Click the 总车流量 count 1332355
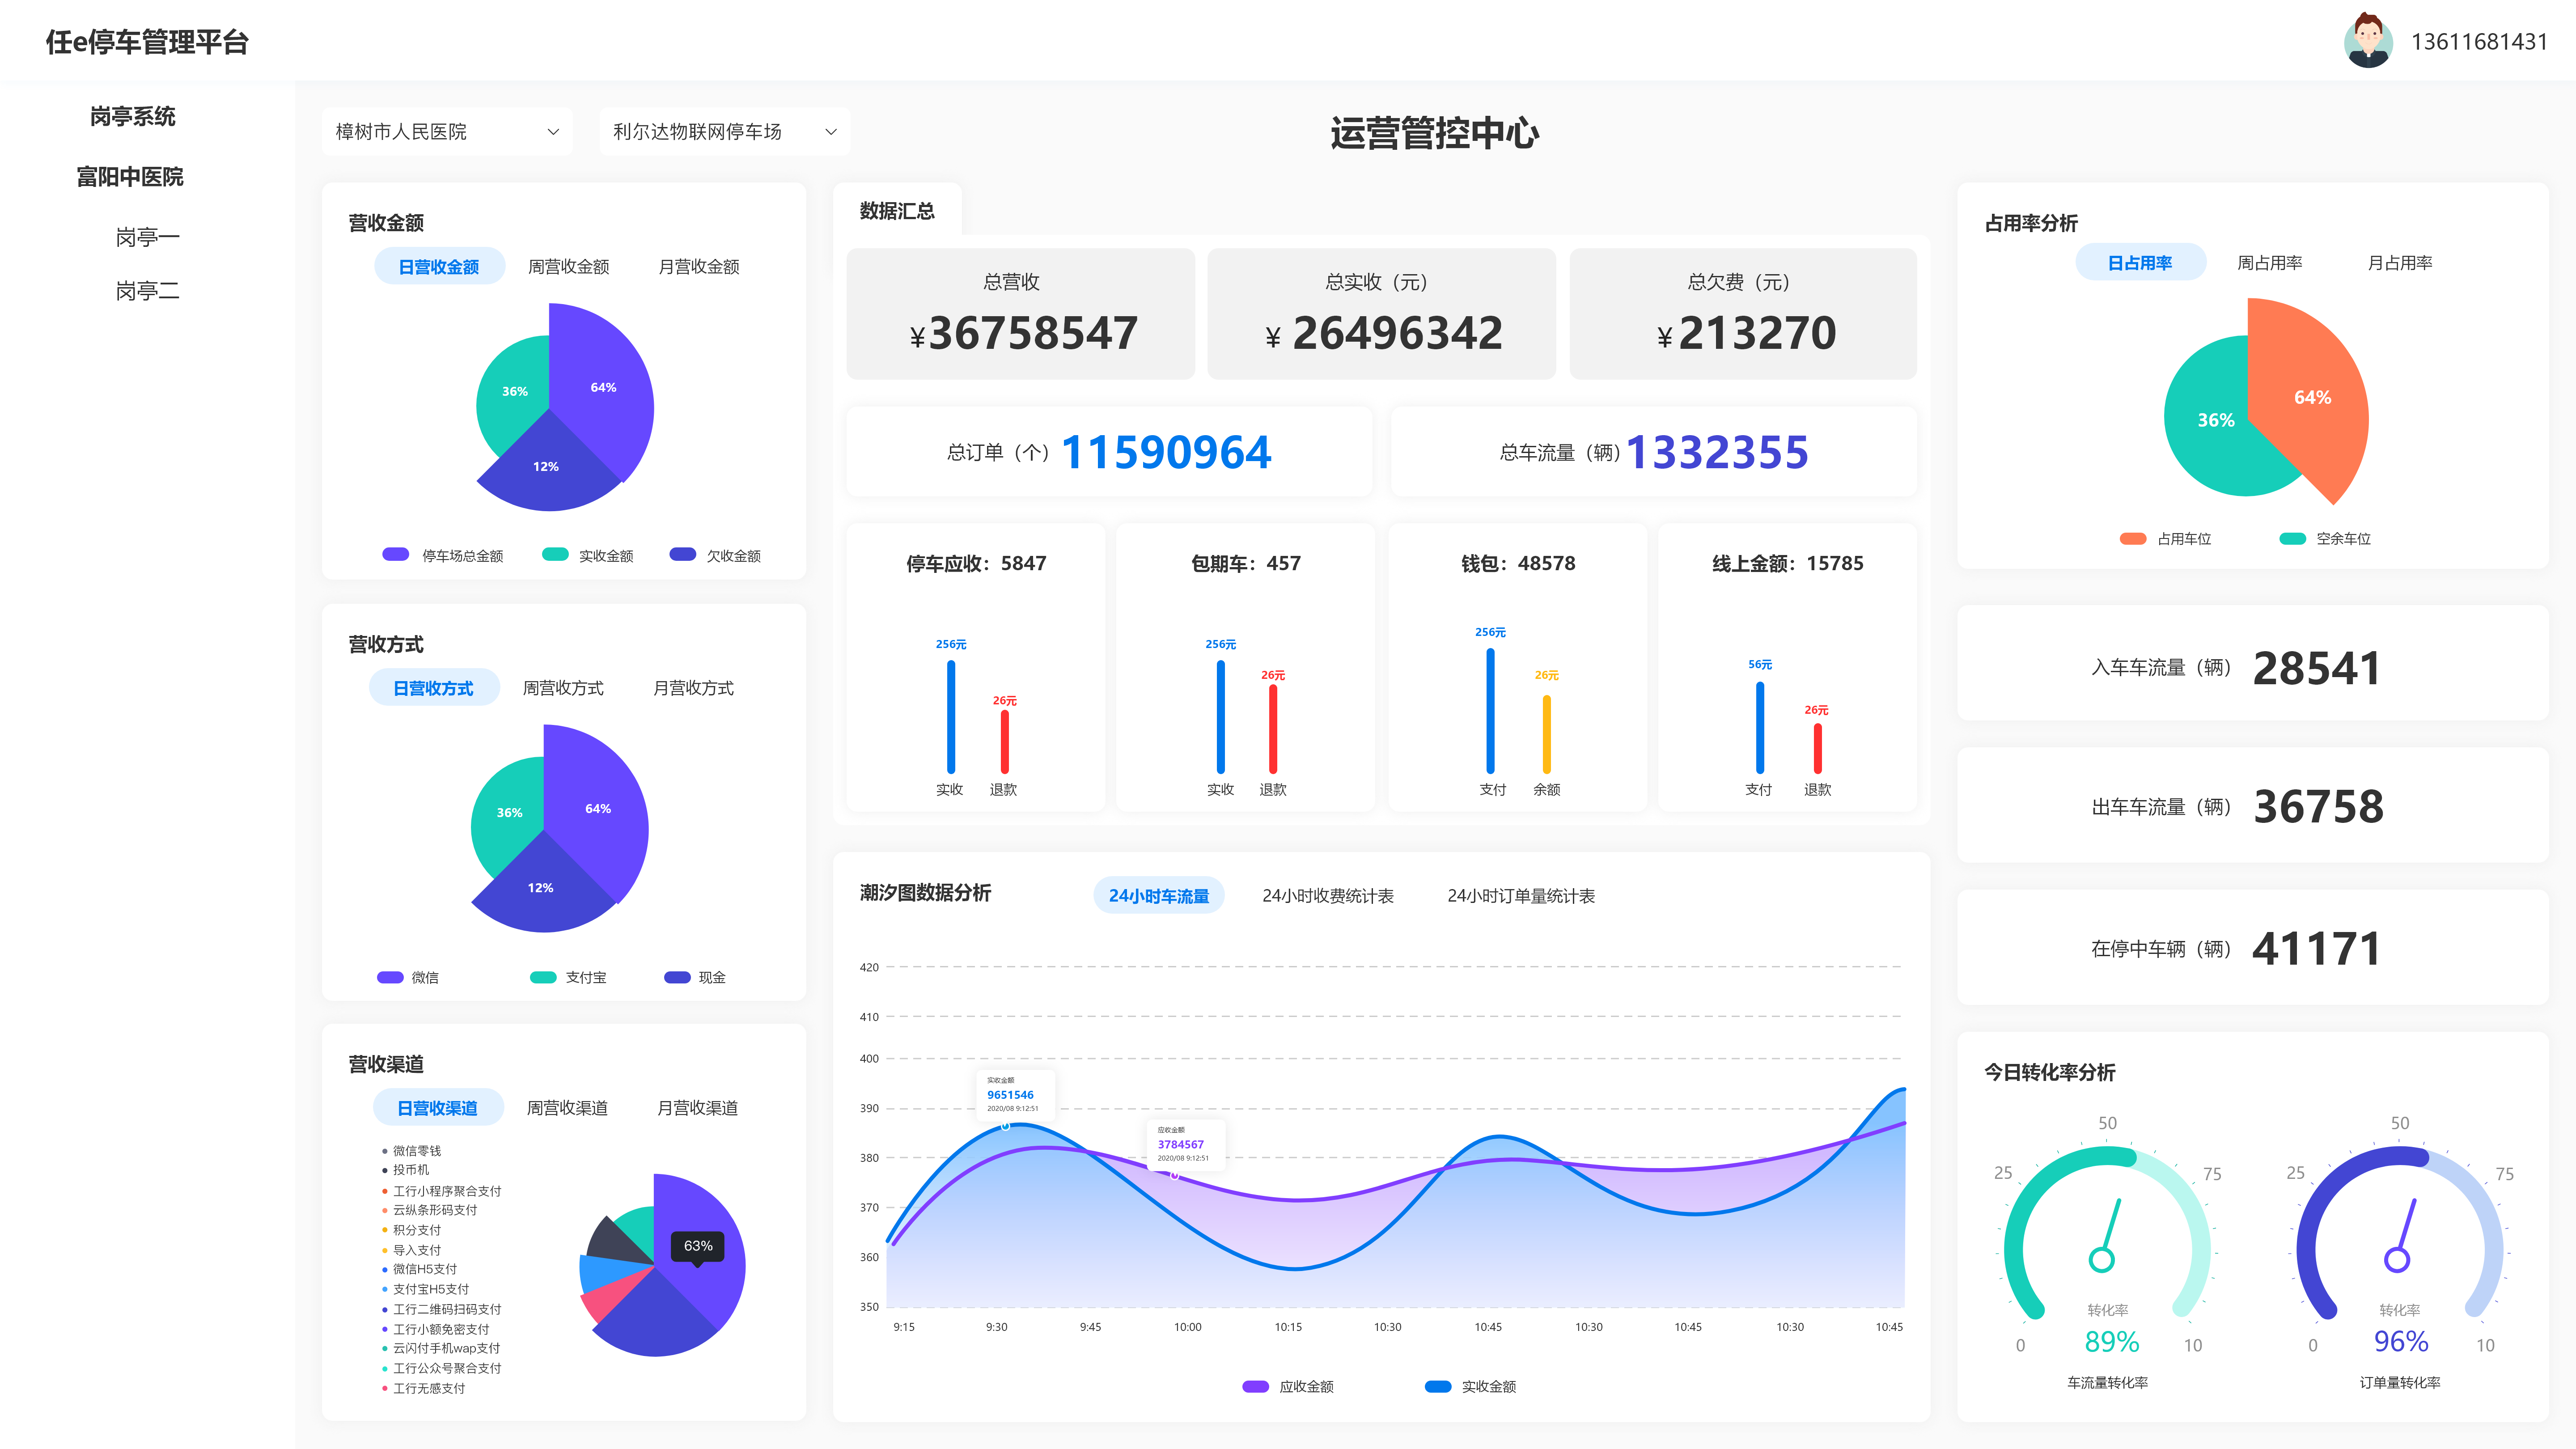Viewport: 2576px width, 1449px height. point(1718,452)
